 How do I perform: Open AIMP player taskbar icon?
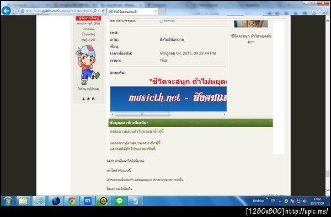pos(104,201)
